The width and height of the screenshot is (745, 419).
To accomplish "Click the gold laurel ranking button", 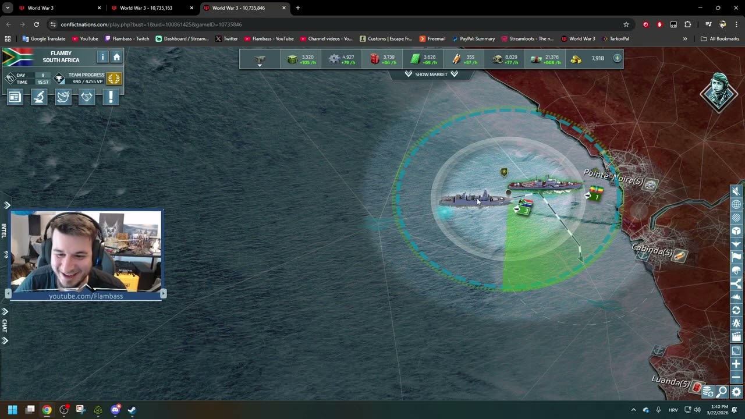I will [114, 79].
